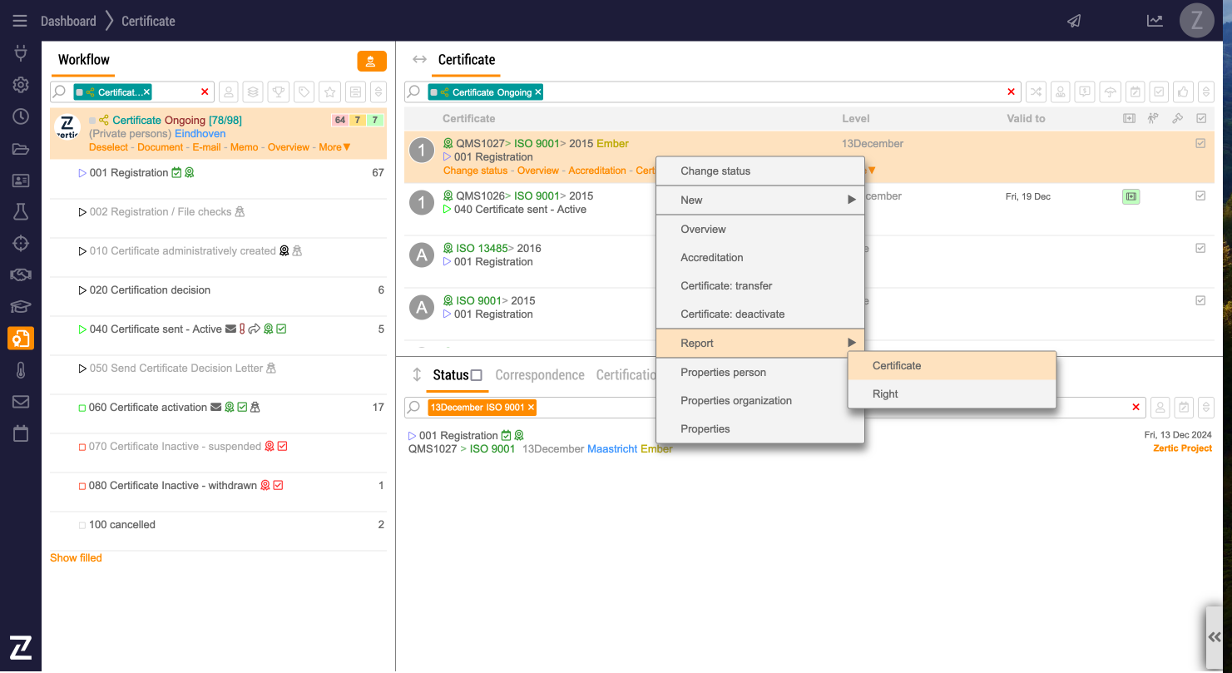The height and width of the screenshot is (673, 1232).
Task: Open the calendar icon in sidebar
Action: pyautogui.click(x=21, y=433)
